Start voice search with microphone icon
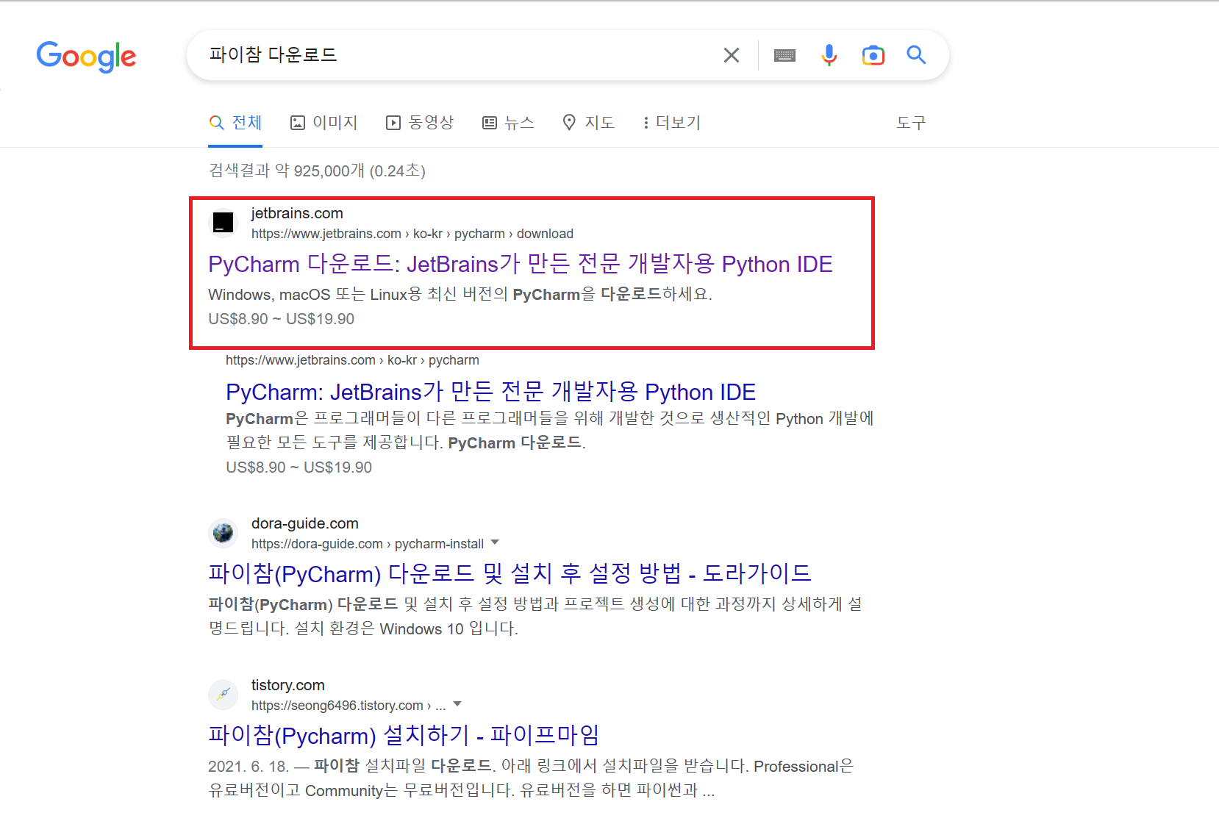This screenshot has height=835, width=1219. click(x=829, y=55)
